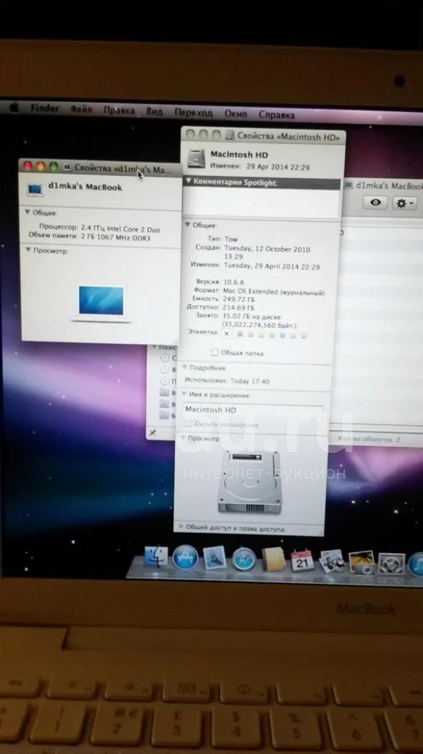The width and height of the screenshot is (423, 754).
Task: Open iPhoto in the Dock
Action: coord(361,562)
